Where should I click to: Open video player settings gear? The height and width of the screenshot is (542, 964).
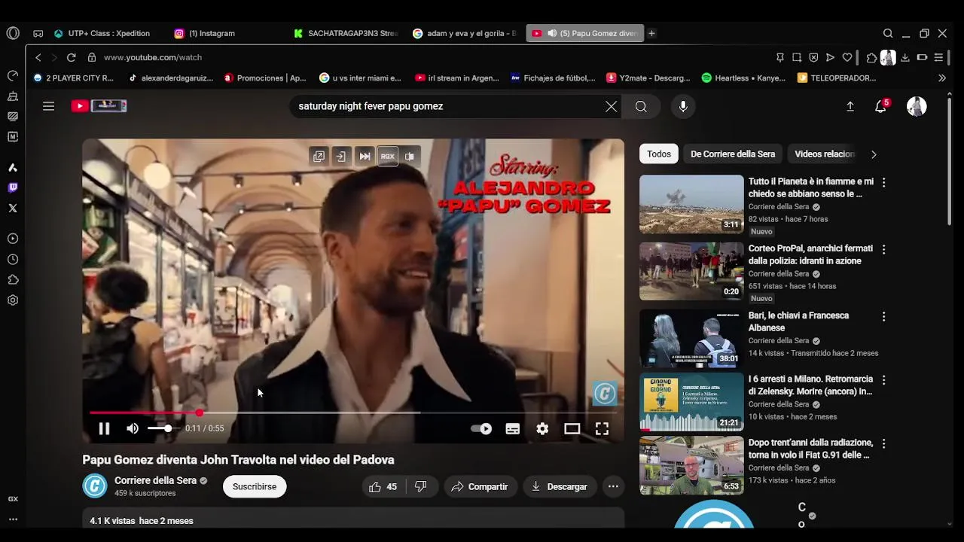542,428
